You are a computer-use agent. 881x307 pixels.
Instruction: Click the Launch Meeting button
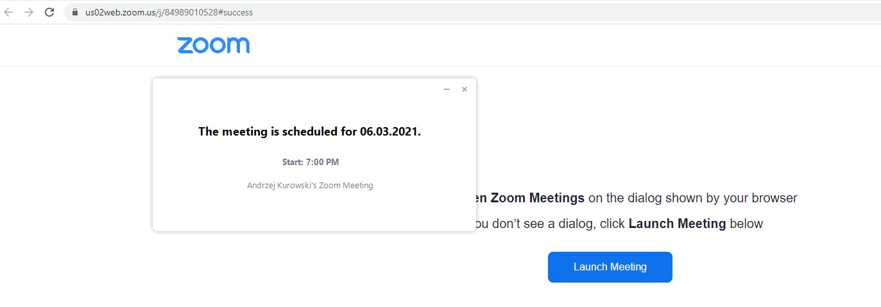[610, 267]
